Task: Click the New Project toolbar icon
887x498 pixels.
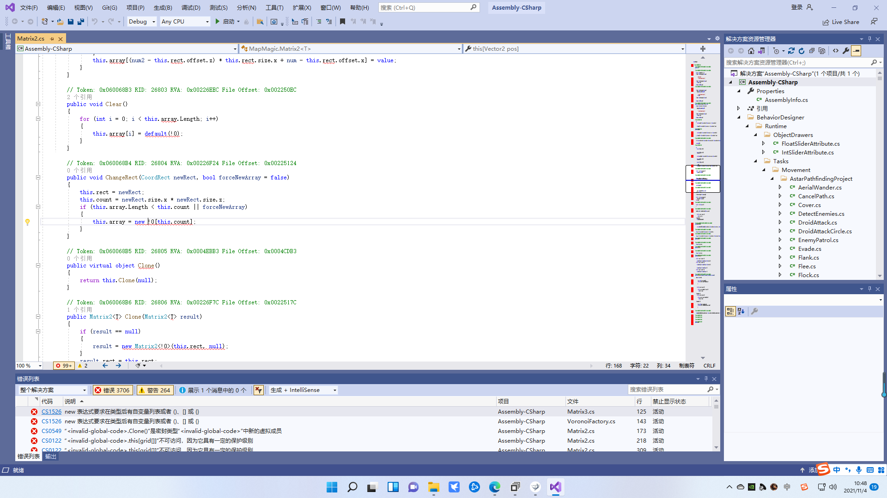Action: tap(45, 22)
